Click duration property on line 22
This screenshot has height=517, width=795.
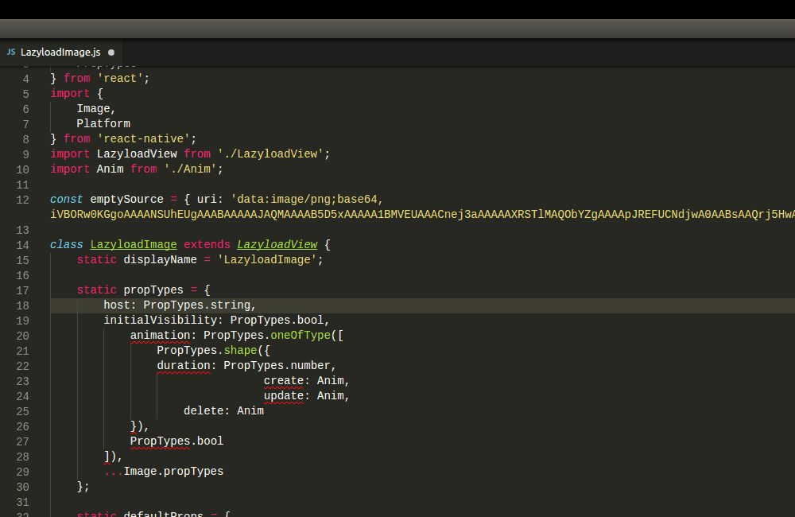[x=184, y=366]
